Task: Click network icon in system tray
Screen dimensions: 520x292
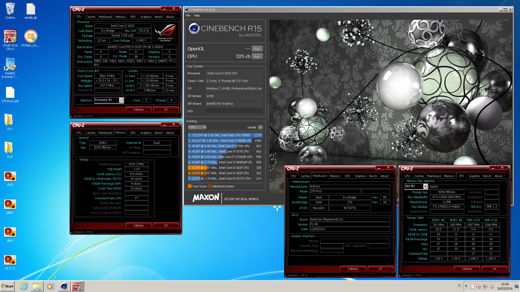Action: [485, 286]
